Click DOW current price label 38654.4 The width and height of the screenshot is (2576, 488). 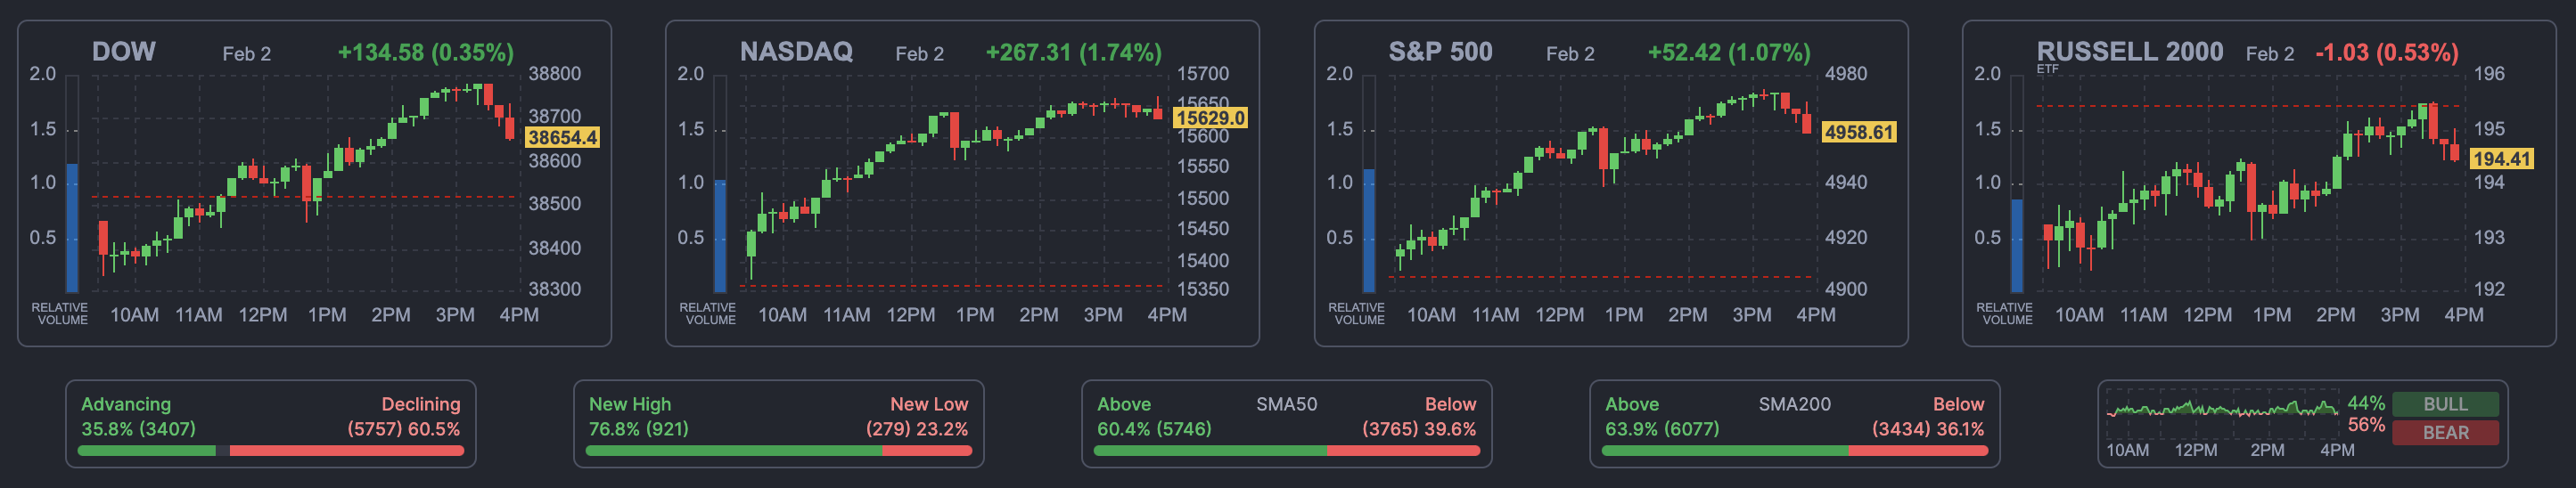coord(563,138)
